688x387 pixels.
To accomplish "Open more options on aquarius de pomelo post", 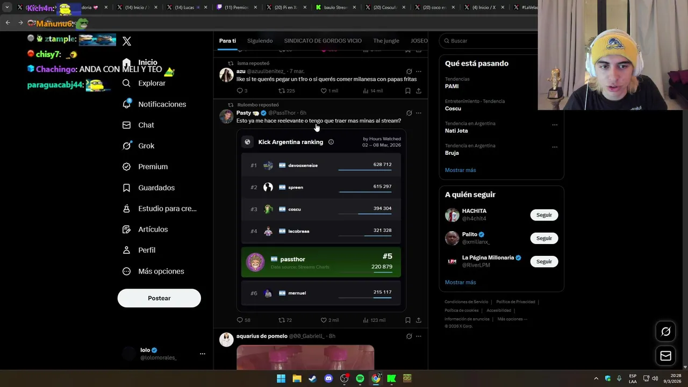I will pos(419,336).
